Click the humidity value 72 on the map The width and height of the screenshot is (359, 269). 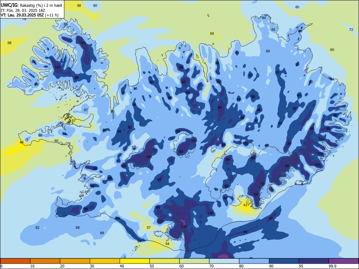pyautogui.click(x=351, y=29)
